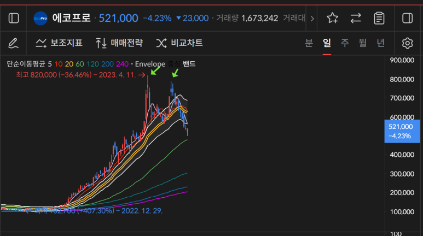The image size is (423, 236).
Task: Switch to 년 yearly chart tab
Action: (x=381, y=43)
